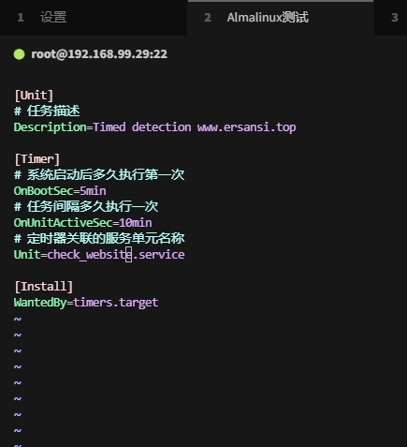Click the text cursor block in website
The image size is (407, 447).
tap(128, 255)
